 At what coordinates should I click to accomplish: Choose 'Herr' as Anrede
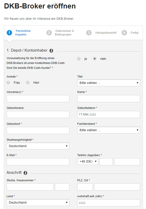[28, 82]
